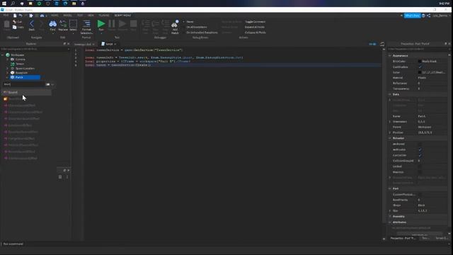Viewport: 453px width, 255px height.
Task: Click the Resume playback arrow
Action: [x=122, y=23]
